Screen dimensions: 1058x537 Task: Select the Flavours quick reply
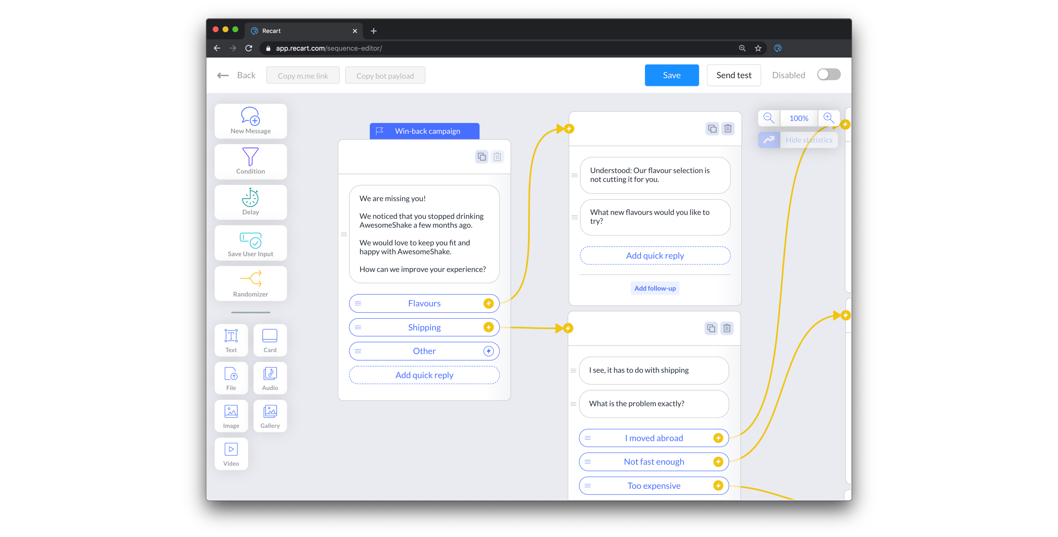(424, 303)
